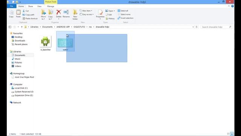241x136 pixels.
Task: Open recent locations dropdown arrow
Action: click(x=18, y=27)
